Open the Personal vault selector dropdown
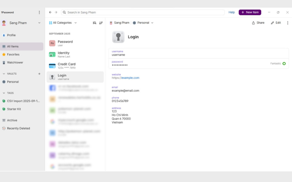The height and width of the screenshot is (182, 292). [x=143, y=23]
